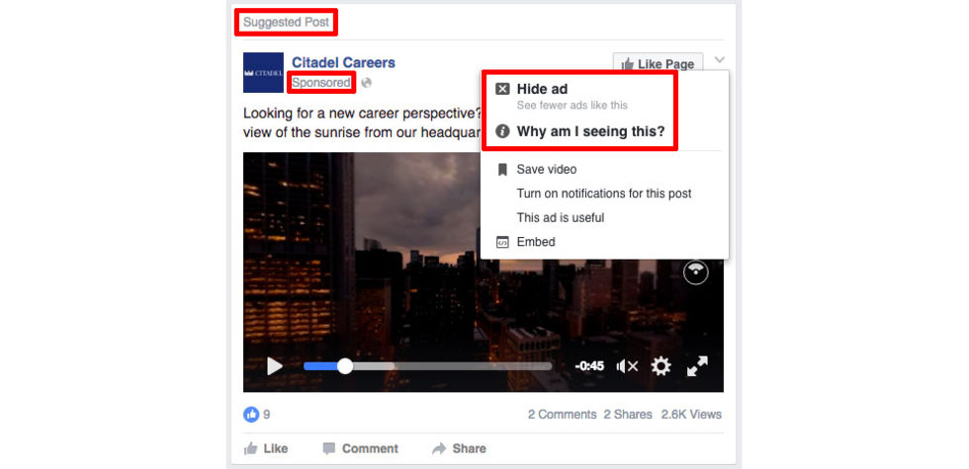Image resolution: width=969 pixels, height=469 pixels.
Task: Click the Citadel profile logo
Action: (x=263, y=73)
